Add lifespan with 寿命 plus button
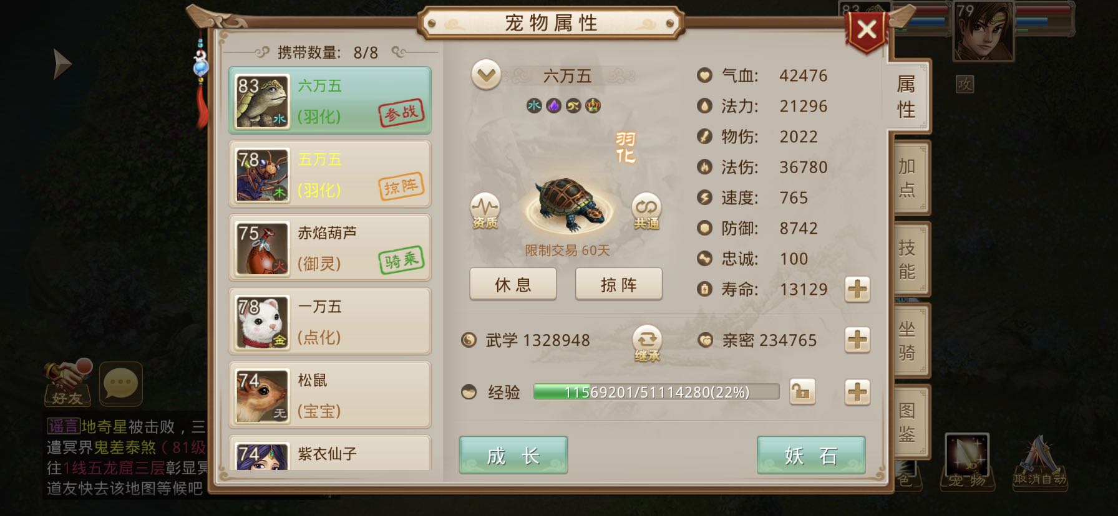Image resolution: width=1118 pixels, height=516 pixels. (857, 289)
